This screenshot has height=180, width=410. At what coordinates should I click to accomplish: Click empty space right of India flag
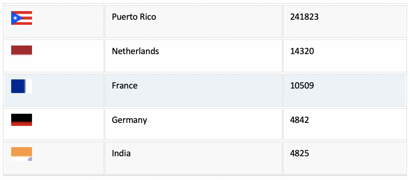(67, 158)
